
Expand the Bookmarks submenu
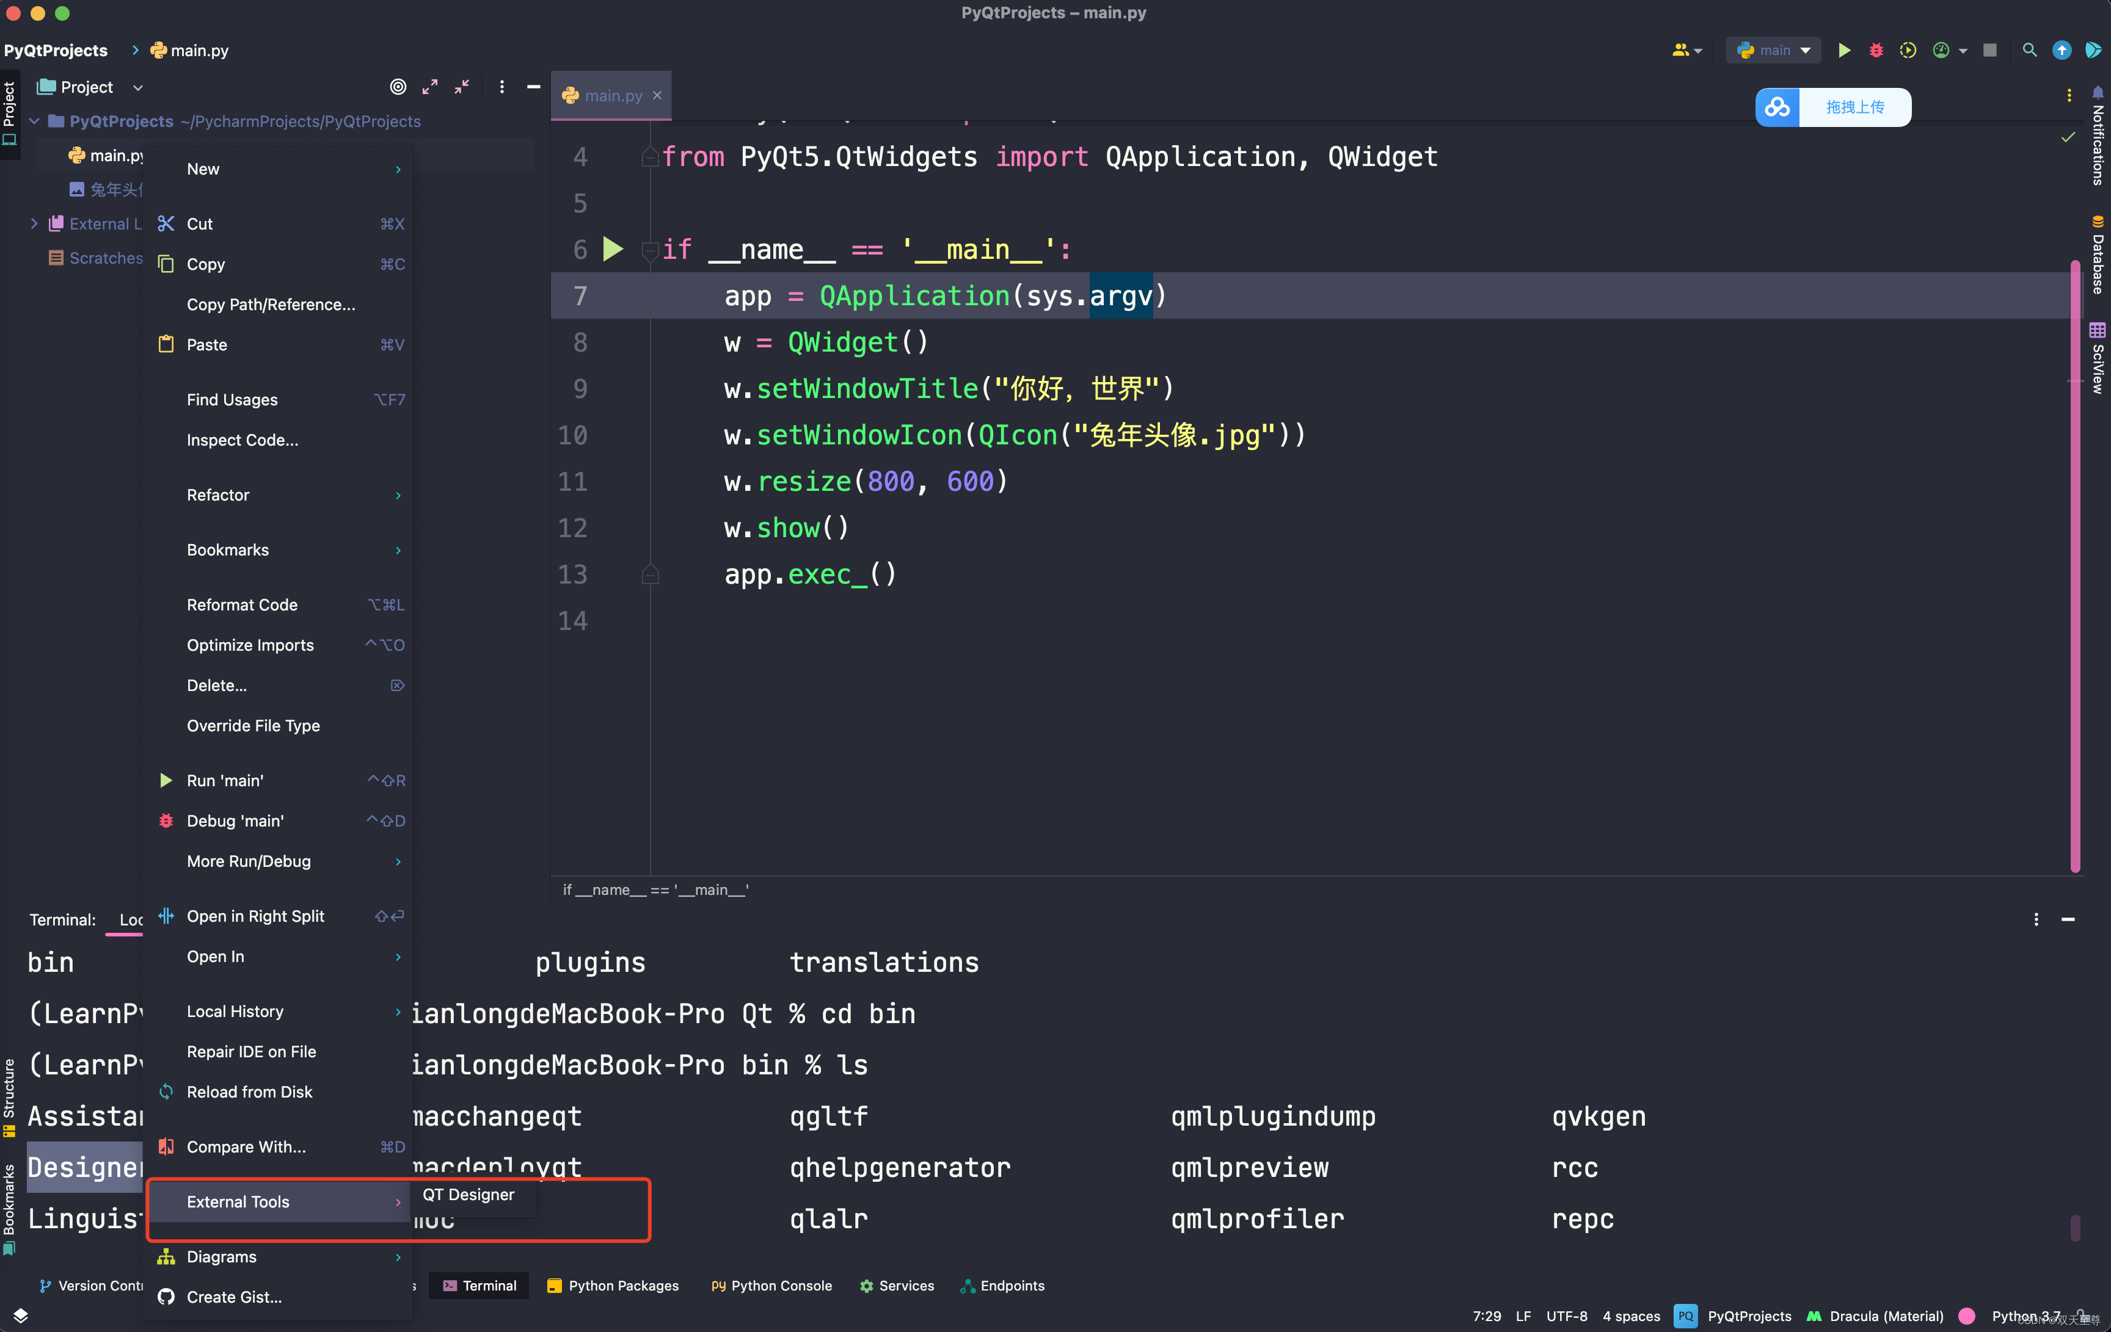279,551
